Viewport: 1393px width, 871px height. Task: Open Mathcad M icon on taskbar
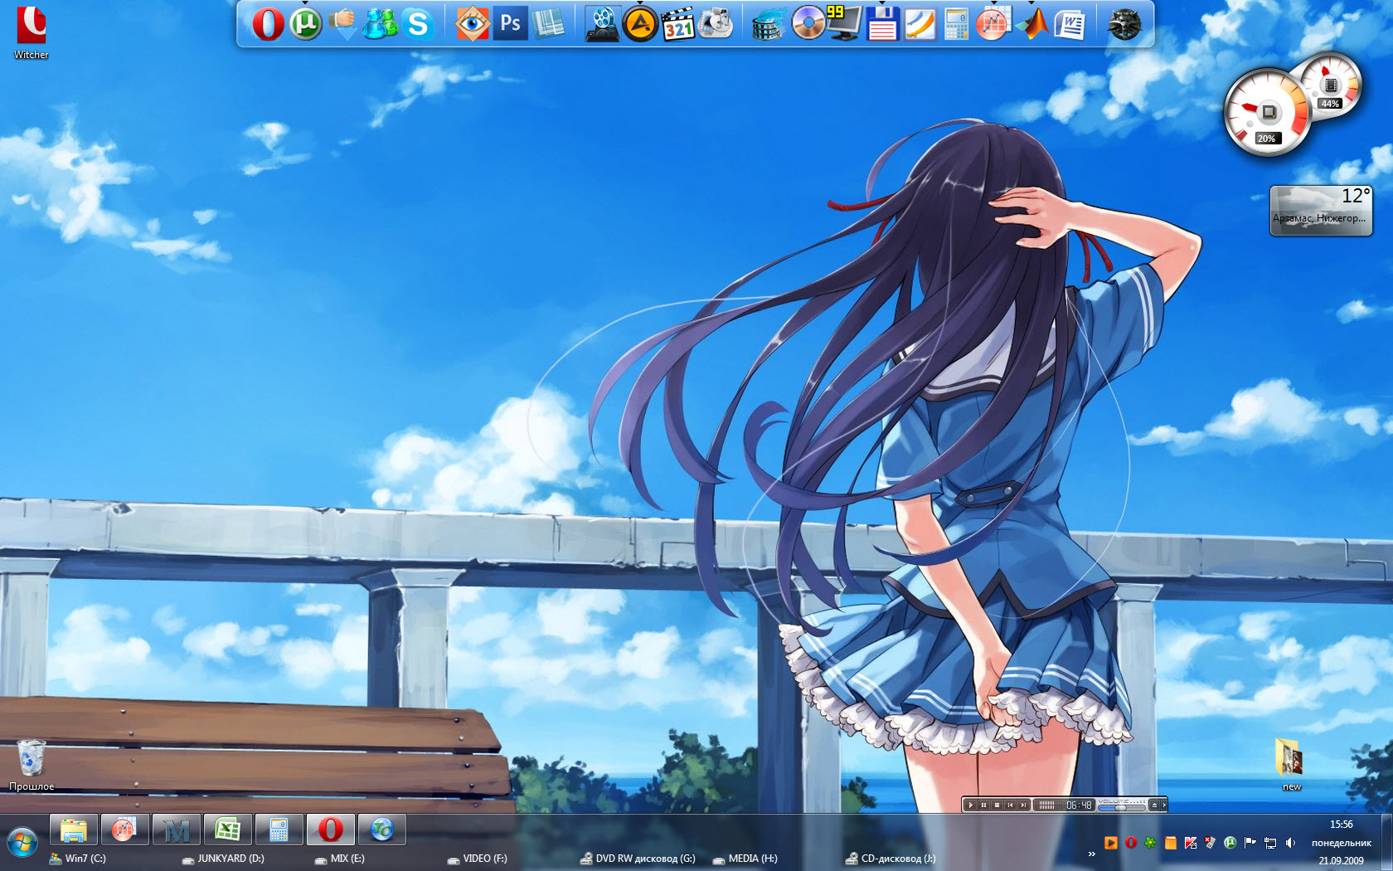(x=177, y=830)
